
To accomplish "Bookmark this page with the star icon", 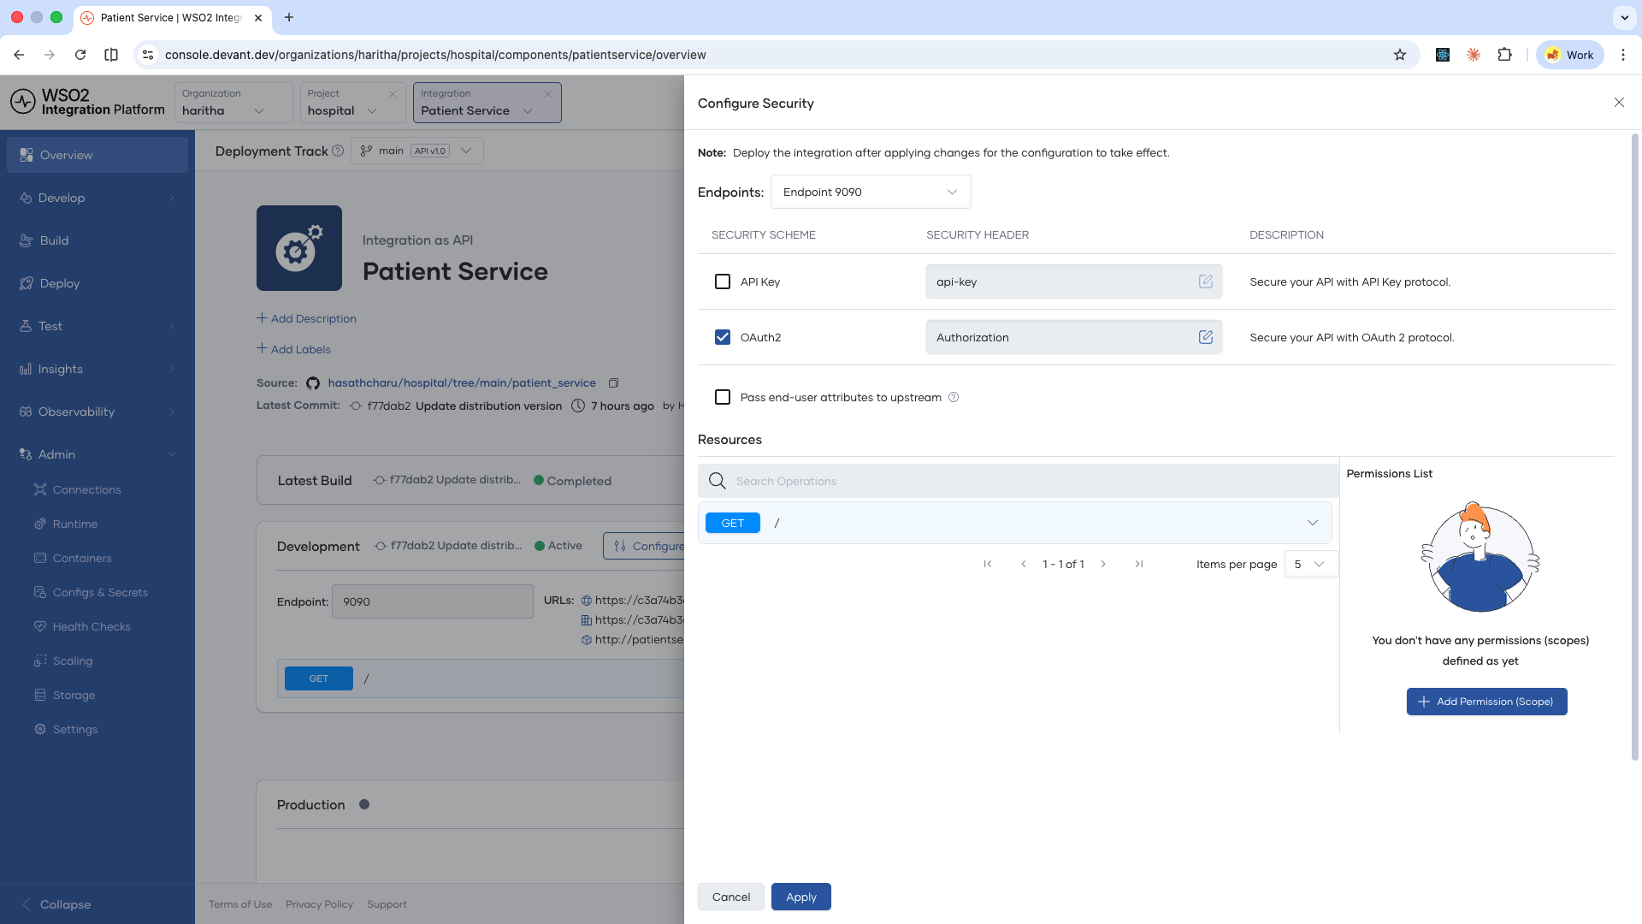I will [1400, 55].
